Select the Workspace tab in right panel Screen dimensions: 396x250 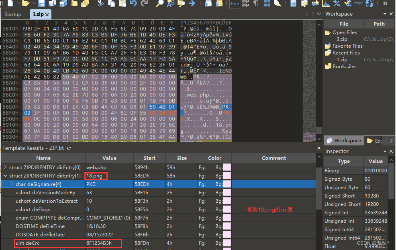coord(344,141)
